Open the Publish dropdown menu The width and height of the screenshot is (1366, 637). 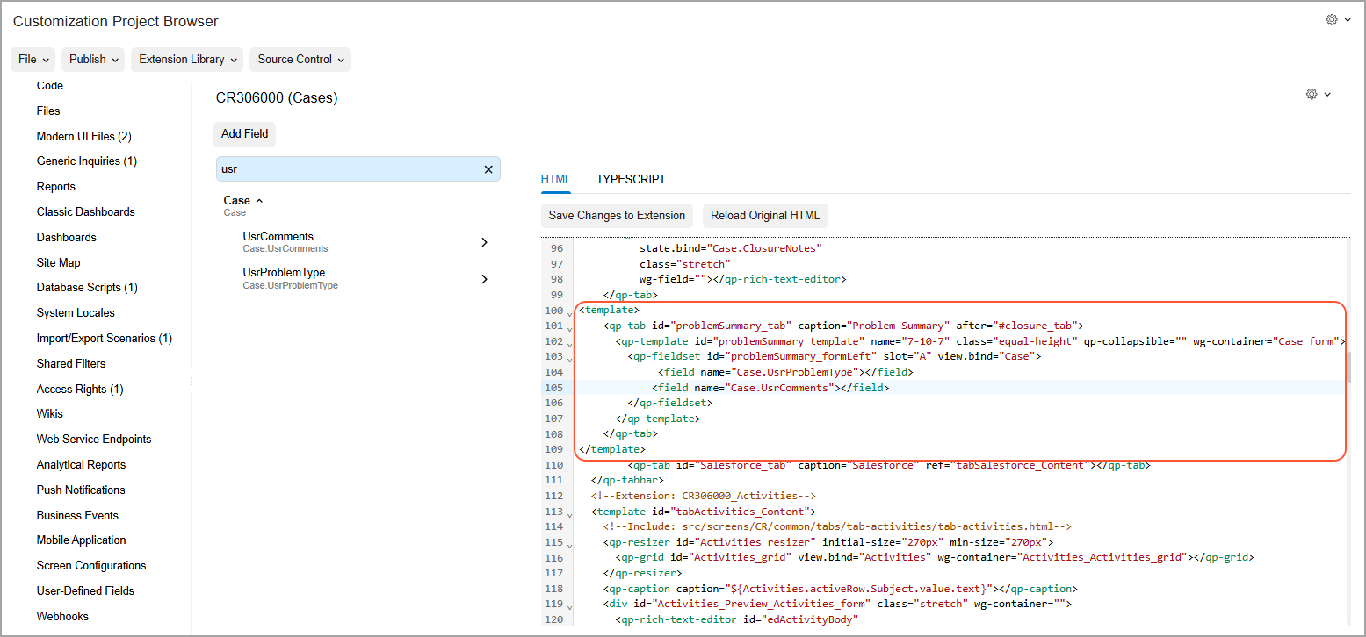tap(94, 60)
